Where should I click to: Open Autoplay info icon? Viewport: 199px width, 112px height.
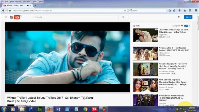click(182, 26)
